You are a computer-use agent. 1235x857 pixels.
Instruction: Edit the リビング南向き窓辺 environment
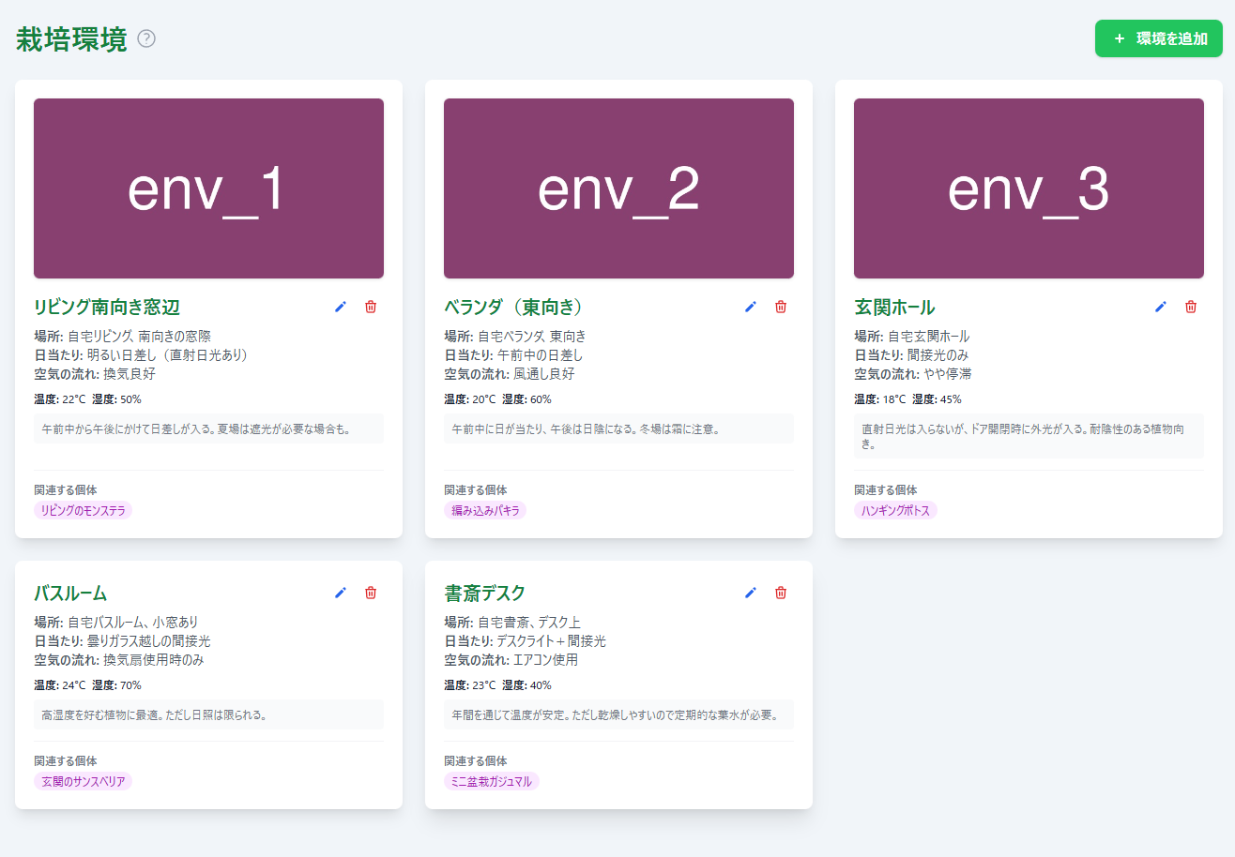coord(341,307)
